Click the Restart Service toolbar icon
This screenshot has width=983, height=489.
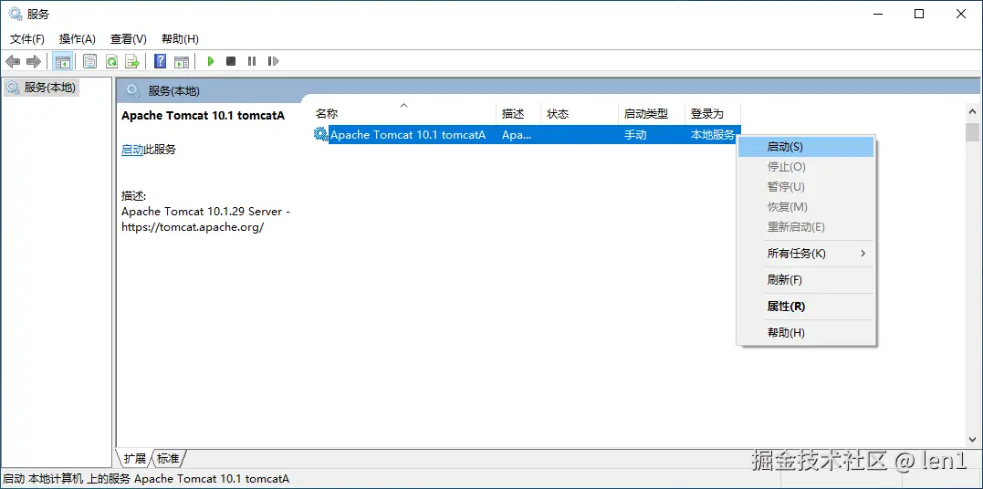(273, 61)
